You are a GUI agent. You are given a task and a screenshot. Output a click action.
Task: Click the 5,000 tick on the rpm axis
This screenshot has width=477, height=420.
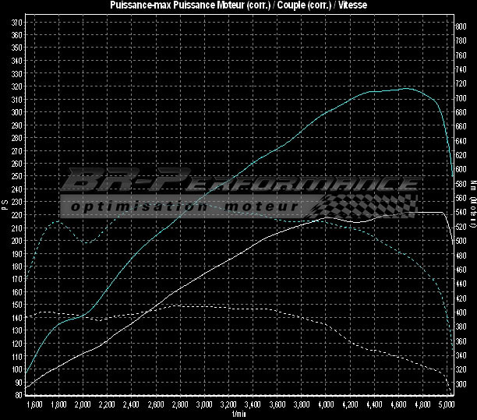446,406
